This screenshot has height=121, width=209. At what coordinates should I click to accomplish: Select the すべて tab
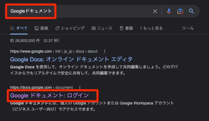click(19, 28)
